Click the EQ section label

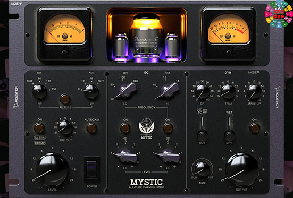pyautogui.click(x=146, y=72)
